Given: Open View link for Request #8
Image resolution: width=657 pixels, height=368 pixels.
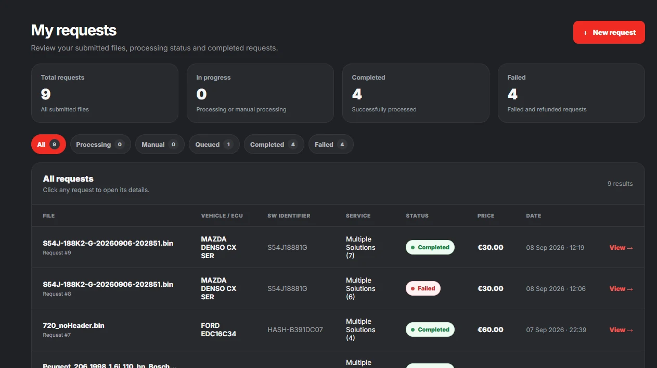Looking at the screenshot, I should pos(621,289).
